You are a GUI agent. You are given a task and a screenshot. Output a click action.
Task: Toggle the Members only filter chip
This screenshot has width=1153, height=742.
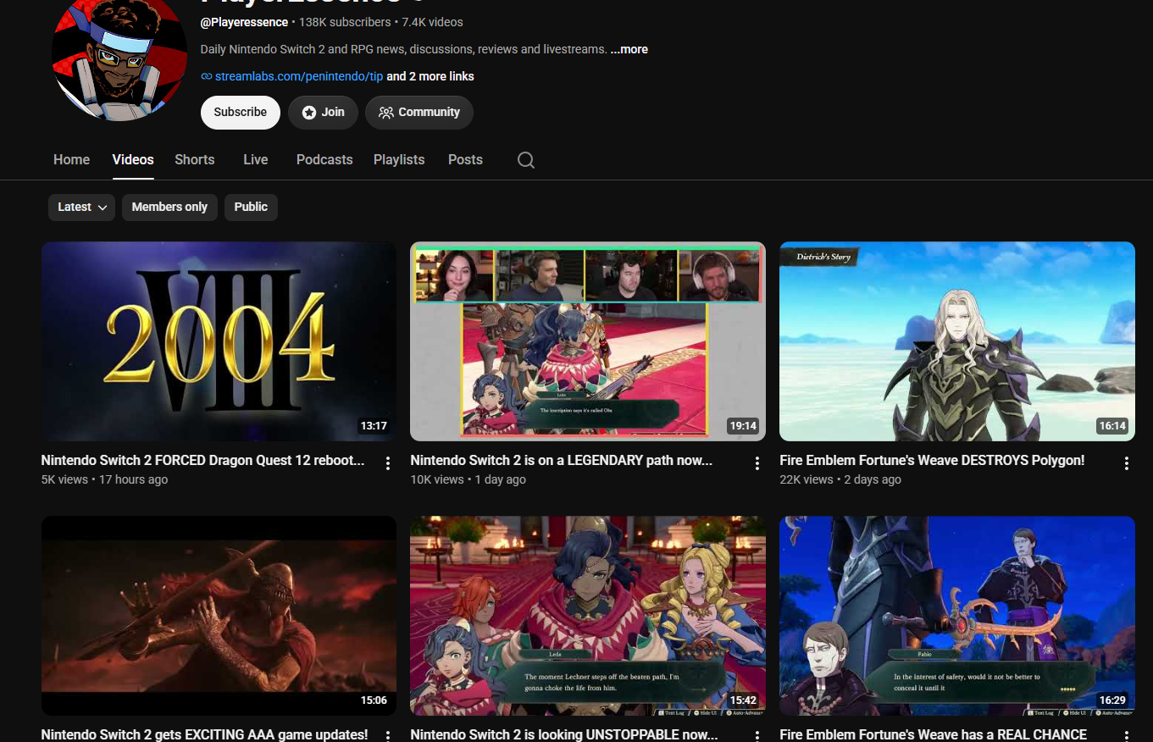point(169,207)
